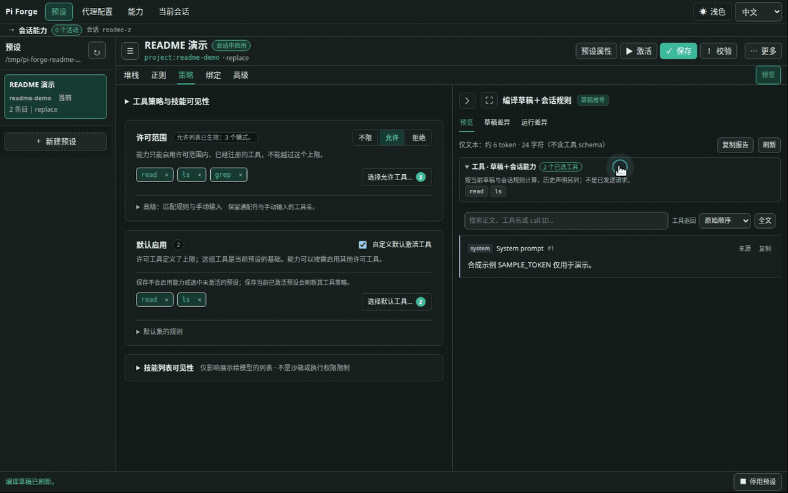The height and width of the screenshot is (493, 788).
Task: Collapse the 工具策略与技能可见性 section
Action: (x=167, y=102)
